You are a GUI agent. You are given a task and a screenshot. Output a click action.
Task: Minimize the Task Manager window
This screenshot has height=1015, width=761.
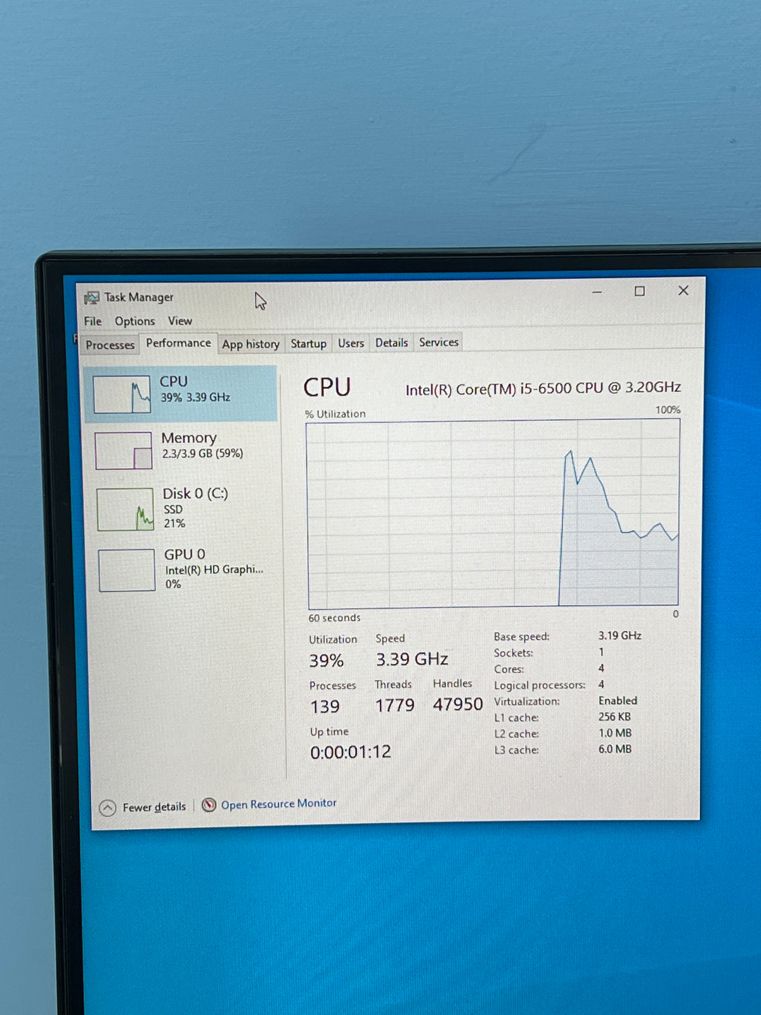[597, 292]
